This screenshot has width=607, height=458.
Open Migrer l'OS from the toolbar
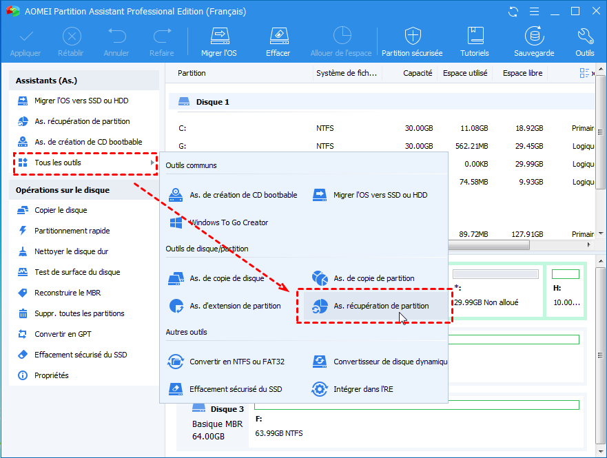219,43
